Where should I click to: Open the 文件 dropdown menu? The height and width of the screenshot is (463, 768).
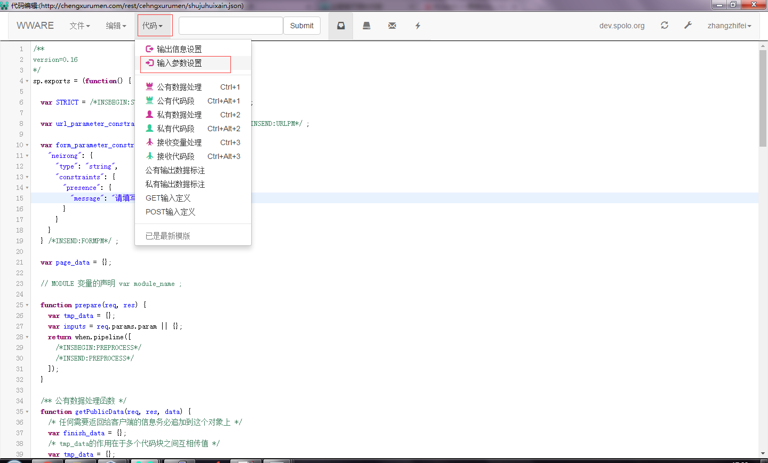79,26
